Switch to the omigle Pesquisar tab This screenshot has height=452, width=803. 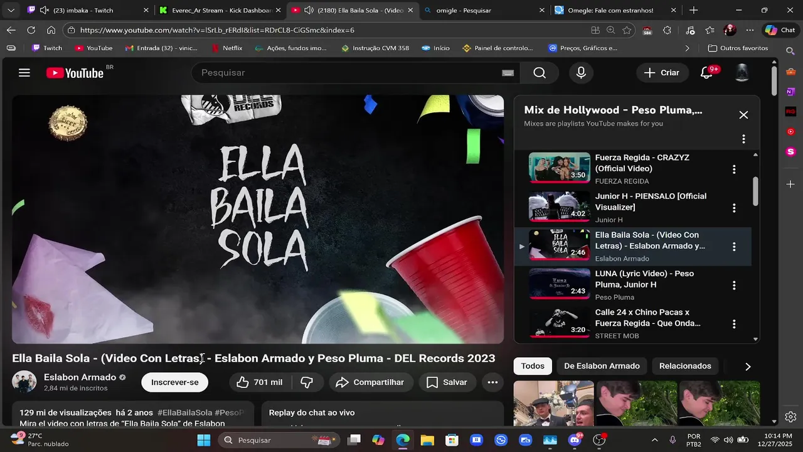pos(481,10)
